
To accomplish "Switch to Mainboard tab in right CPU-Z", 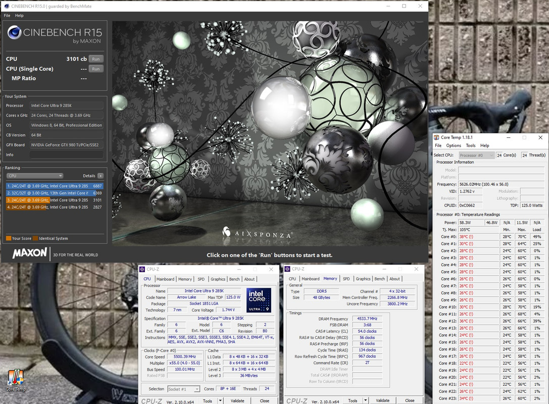I will click(x=311, y=279).
